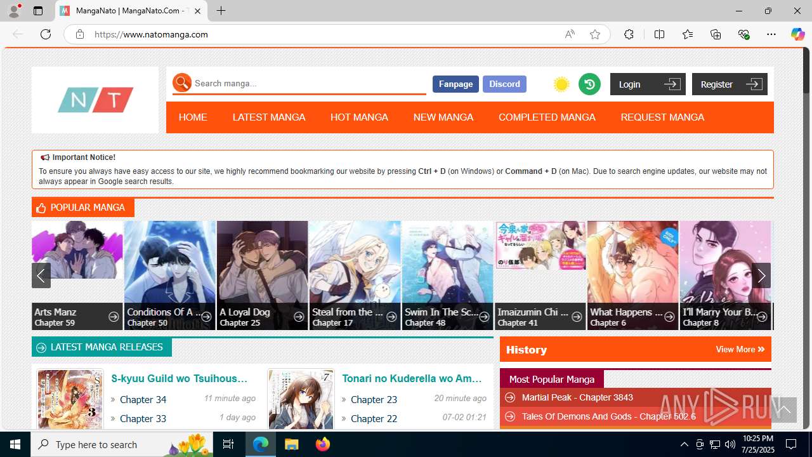Open a new browser tab

click(221, 11)
